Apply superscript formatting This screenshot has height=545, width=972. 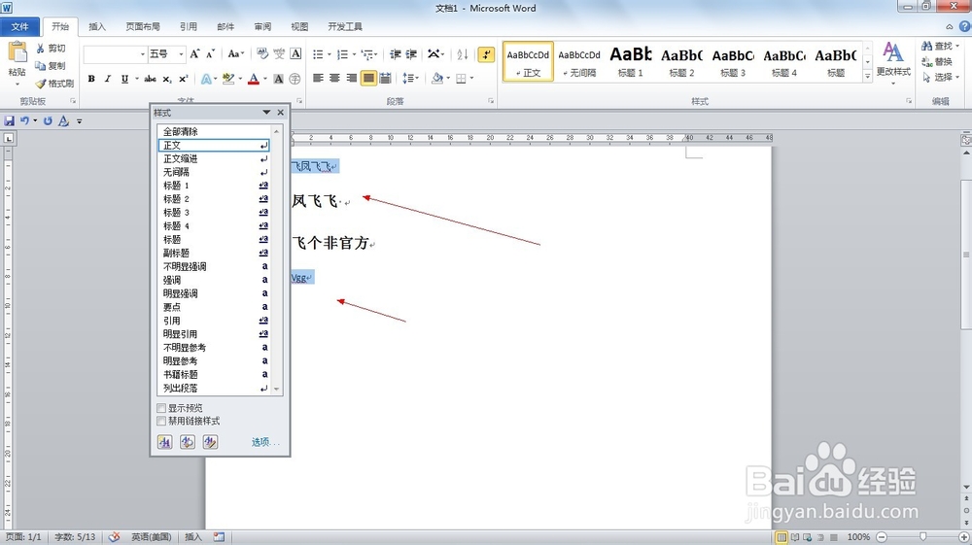[x=183, y=79]
